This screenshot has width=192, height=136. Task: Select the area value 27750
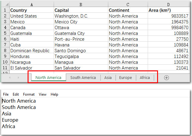click(168, 39)
